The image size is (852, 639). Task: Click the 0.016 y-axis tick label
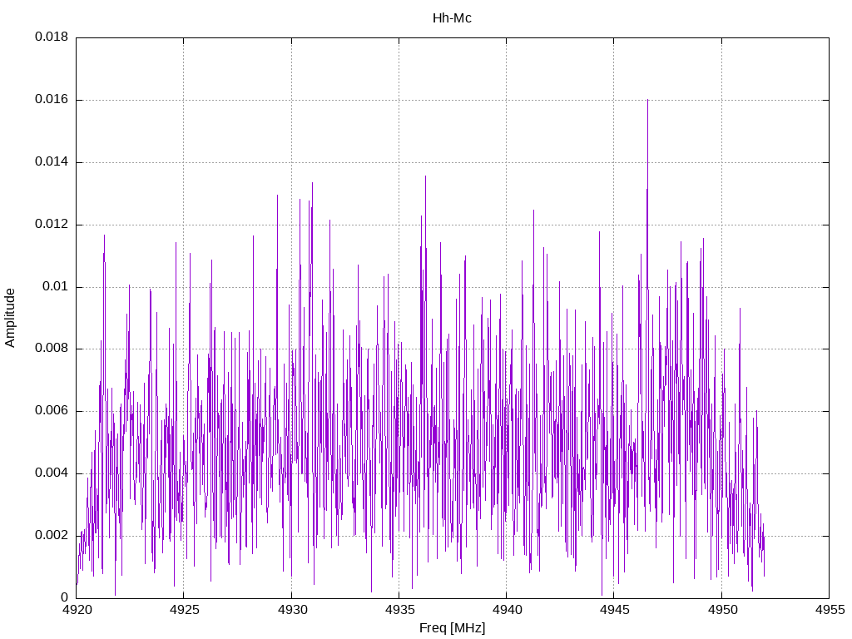(52, 100)
